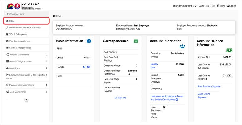Click the green envelope Correspondence icon
Image resolution: width=242 pixels, height=125 pixels.
pos(136,41)
